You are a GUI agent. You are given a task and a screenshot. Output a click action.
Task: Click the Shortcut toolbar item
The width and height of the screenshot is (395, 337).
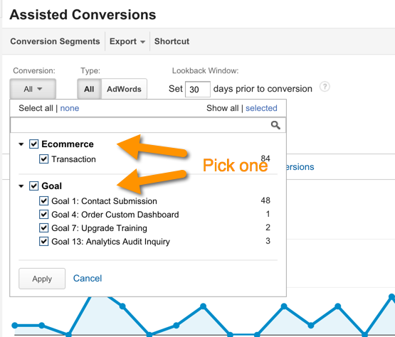pyautogui.click(x=172, y=41)
